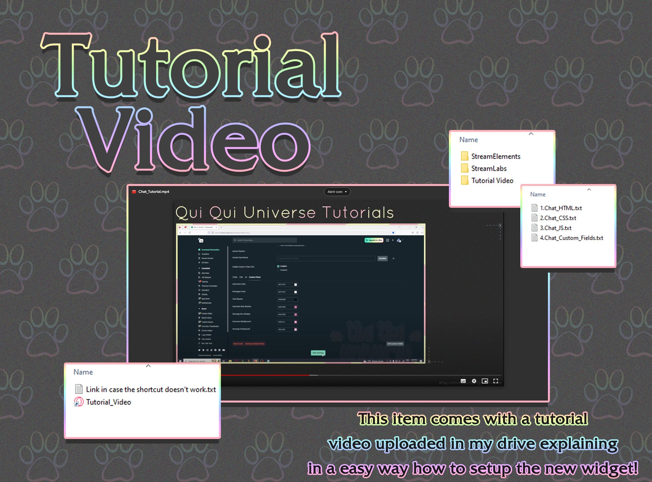The image size is (652, 482).
Task: Switch to the HTML tab
Action: (235, 277)
